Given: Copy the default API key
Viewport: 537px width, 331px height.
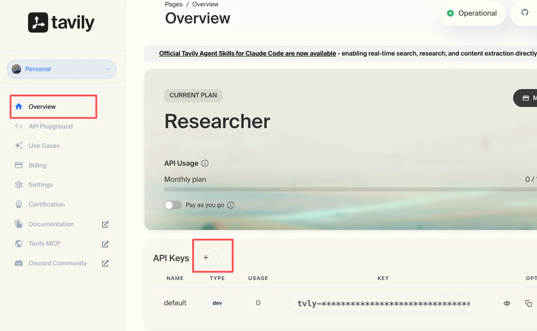Looking at the screenshot, I should (x=528, y=303).
